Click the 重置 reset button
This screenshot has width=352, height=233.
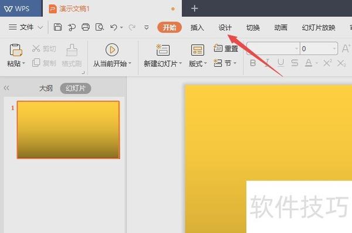click(225, 48)
